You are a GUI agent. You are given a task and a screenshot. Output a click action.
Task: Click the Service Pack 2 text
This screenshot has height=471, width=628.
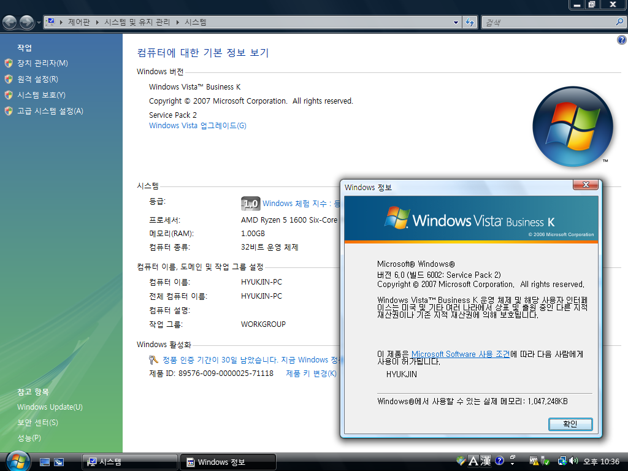click(x=173, y=115)
